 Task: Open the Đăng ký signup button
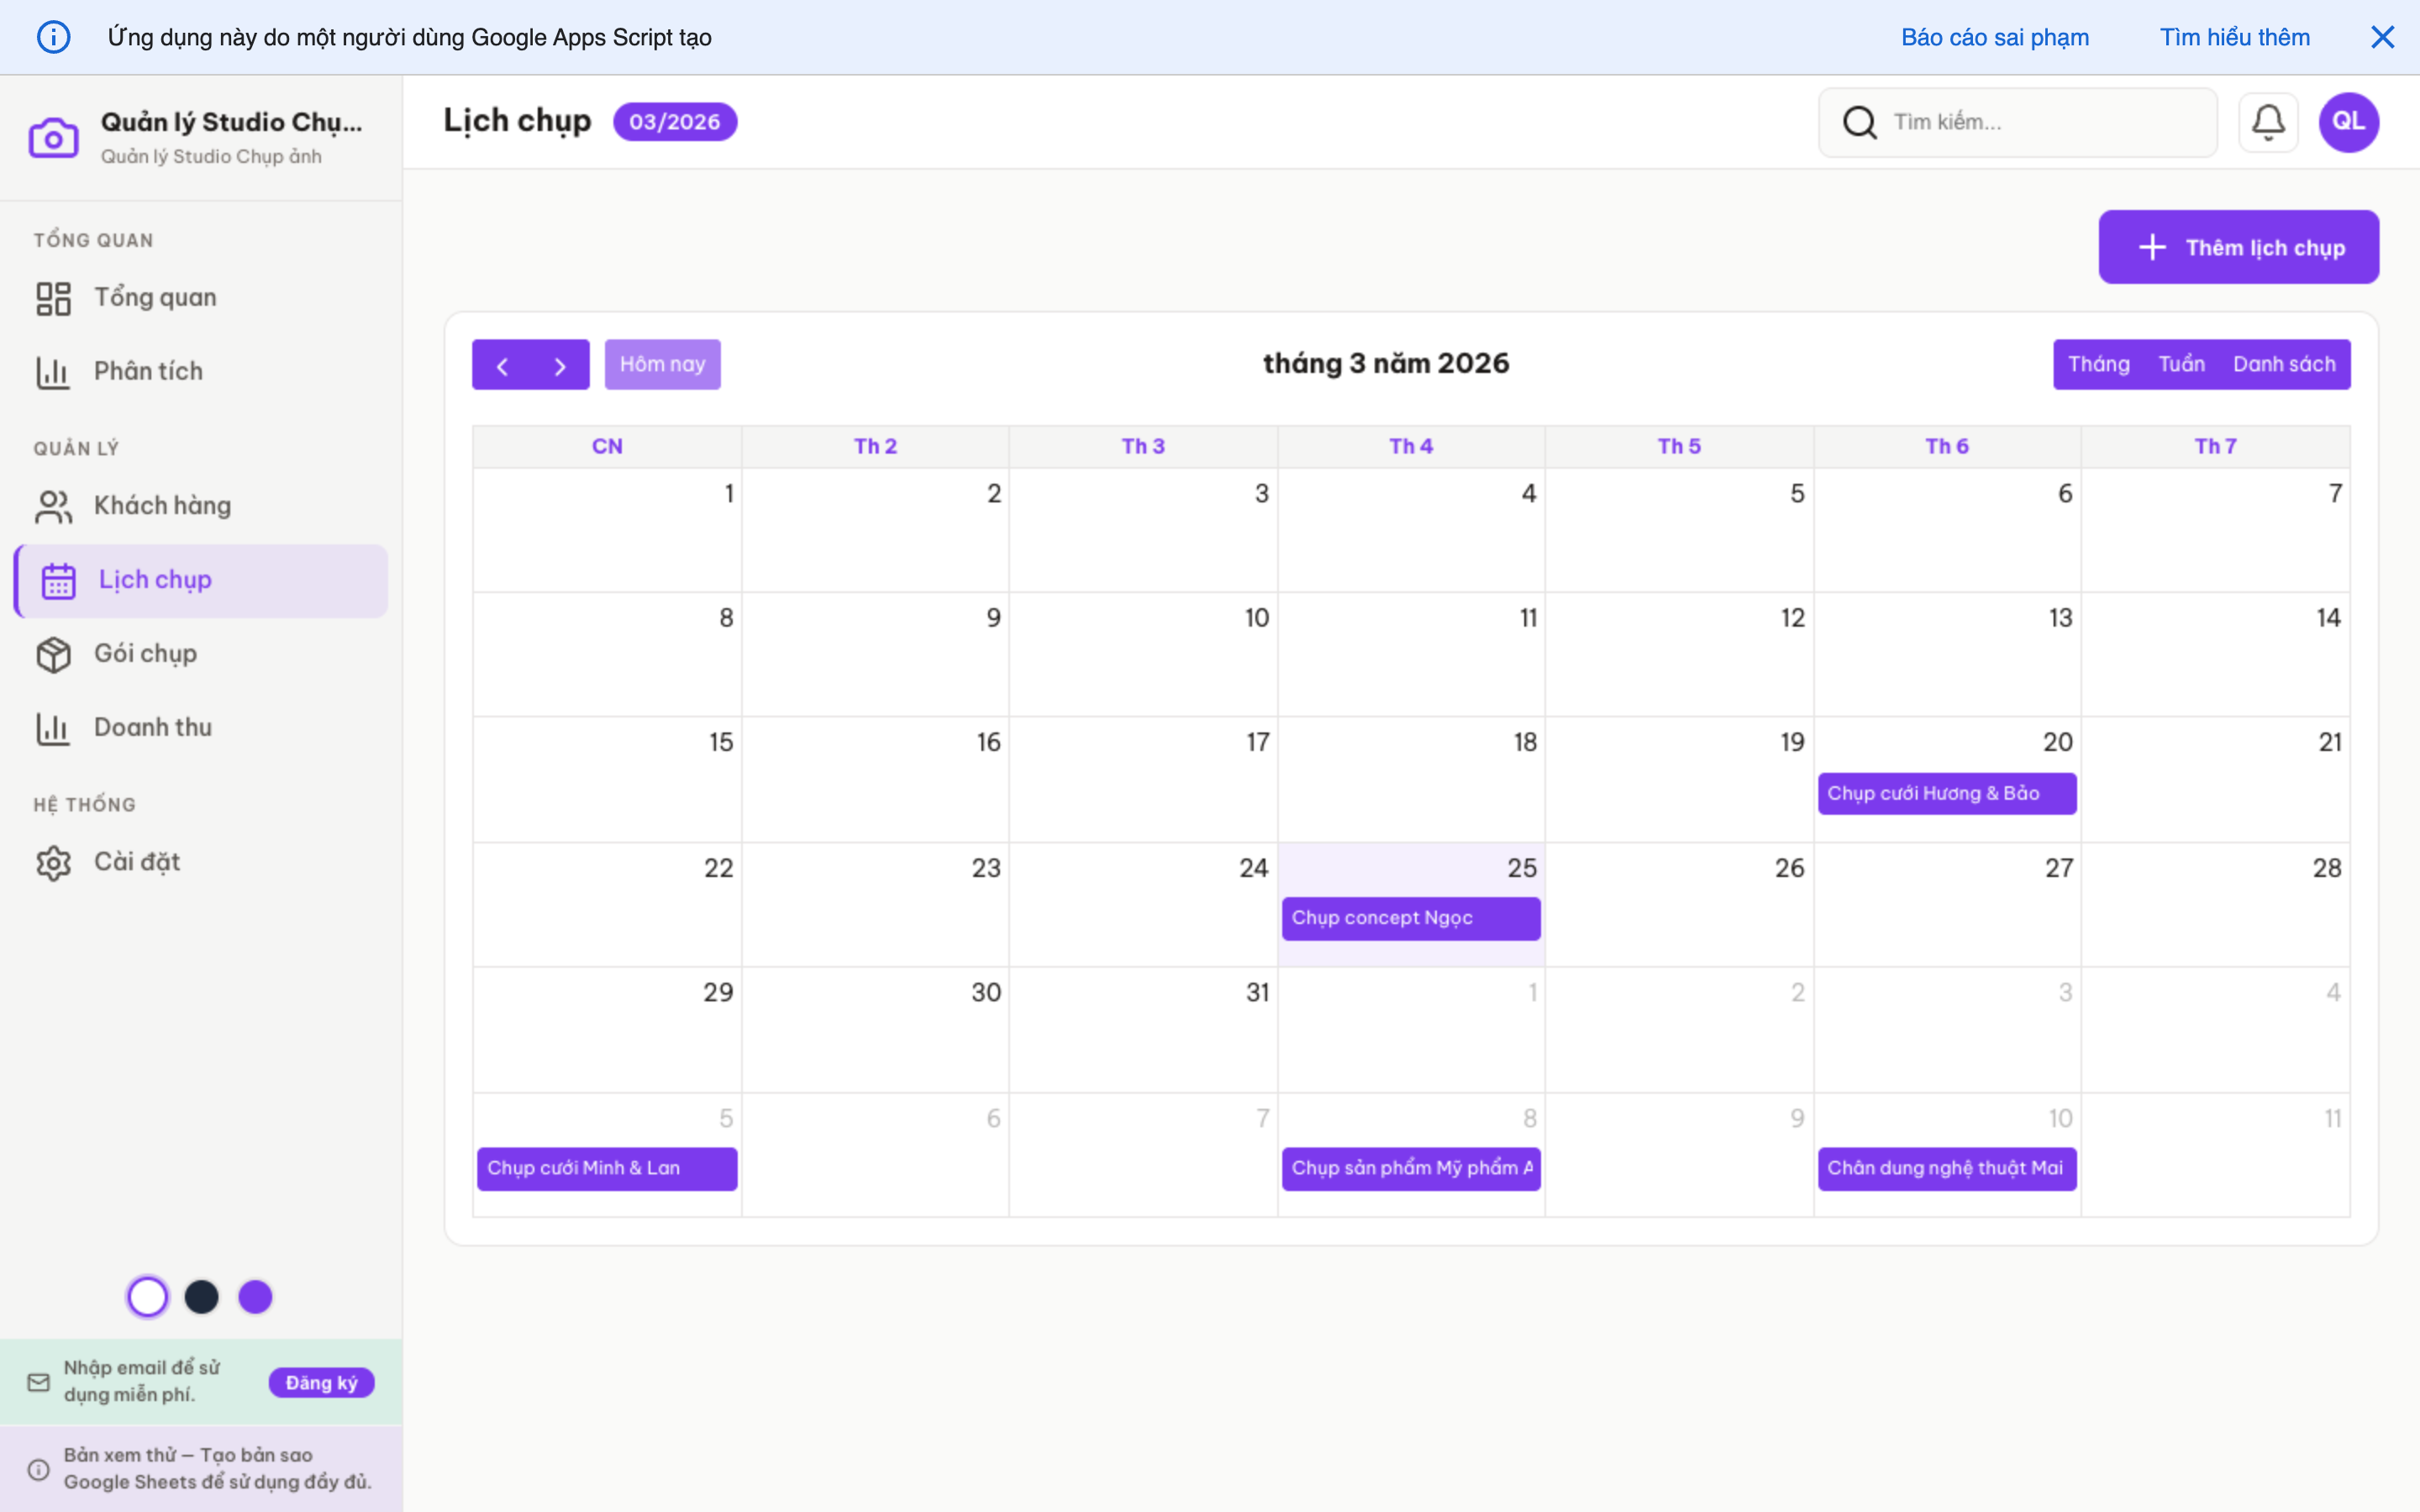(x=321, y=1381)
